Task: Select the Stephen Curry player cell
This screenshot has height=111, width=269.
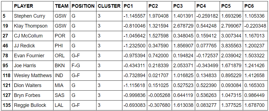Action: pyautogui.click(x=33, y=16)
